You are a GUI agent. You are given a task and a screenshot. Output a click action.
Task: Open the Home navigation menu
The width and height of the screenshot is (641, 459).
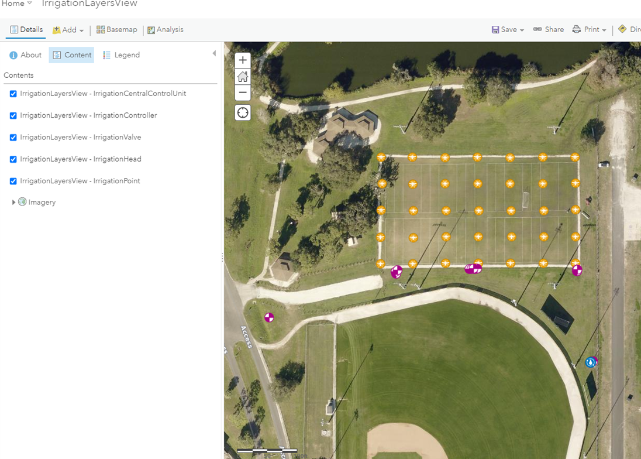(16, 4)
